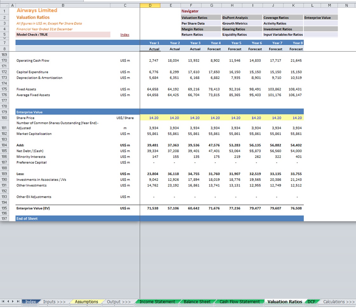Click Preference Capital label

coord(31,162)
